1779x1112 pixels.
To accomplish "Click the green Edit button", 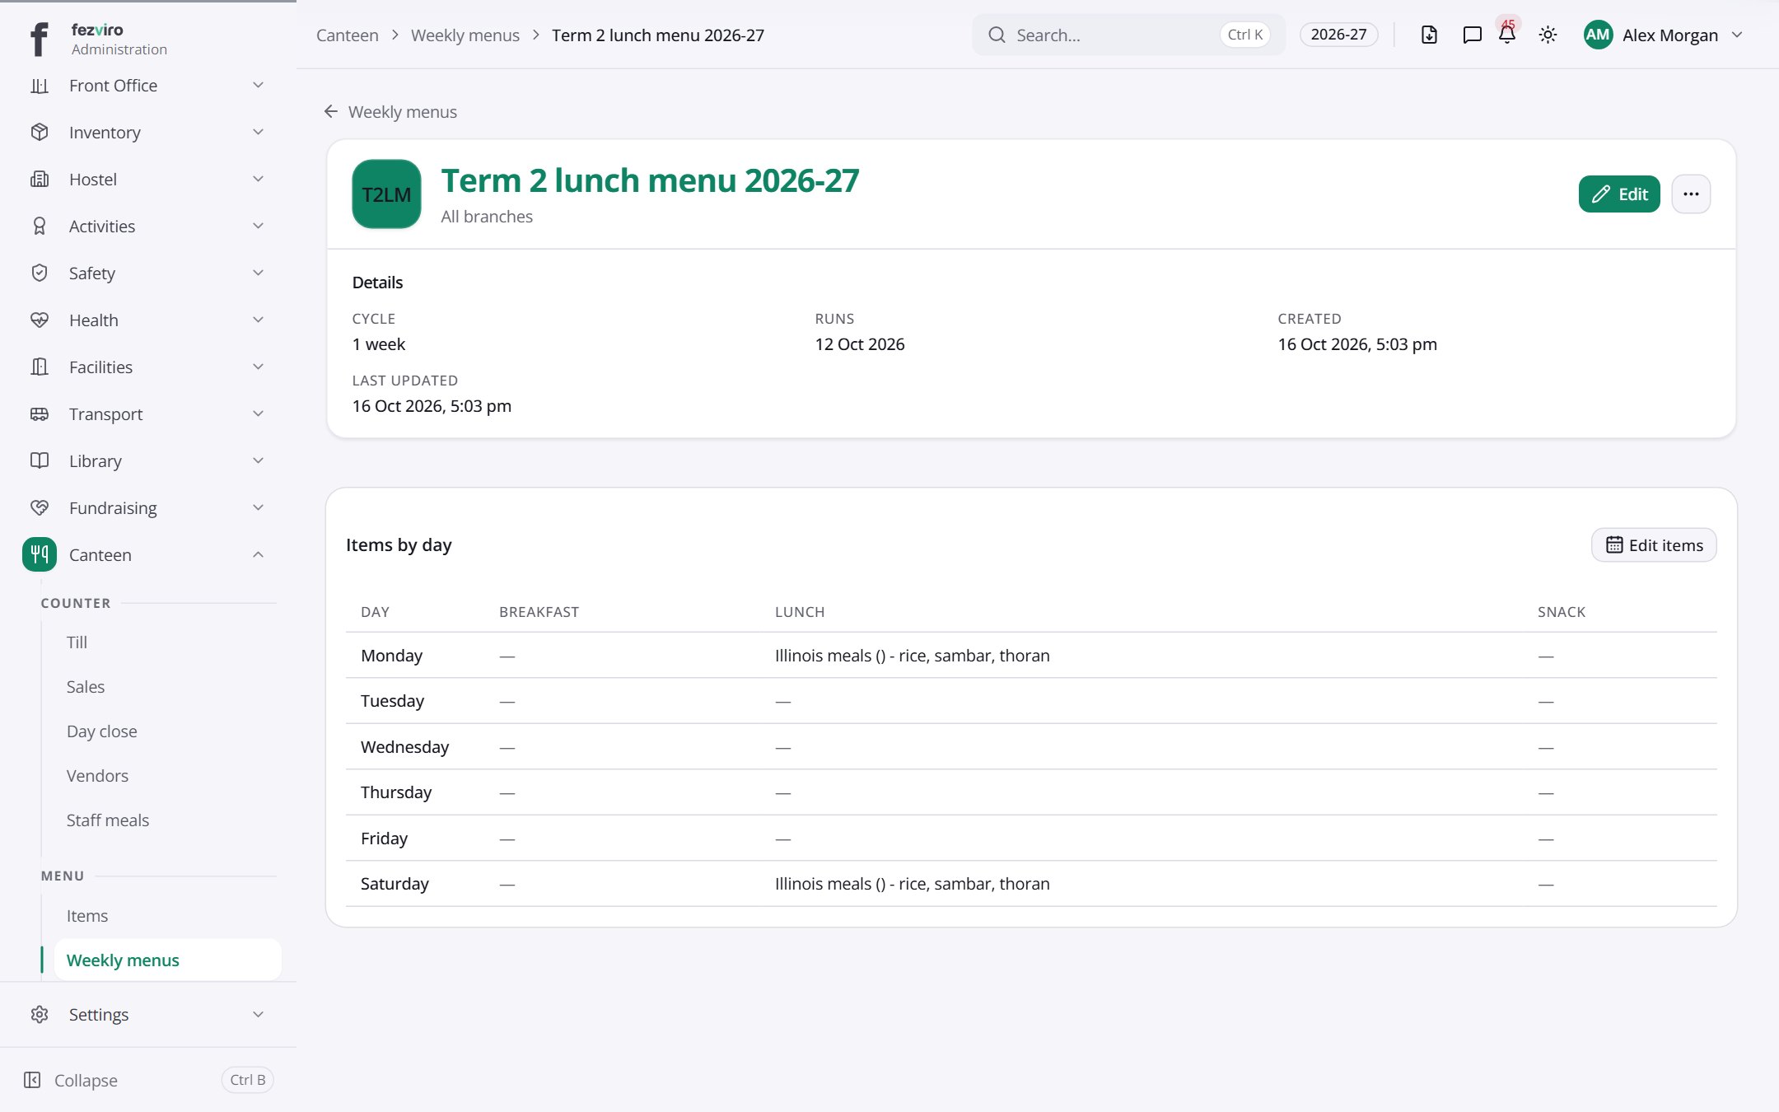I will pyautogui.click(x=1619, y=194).
